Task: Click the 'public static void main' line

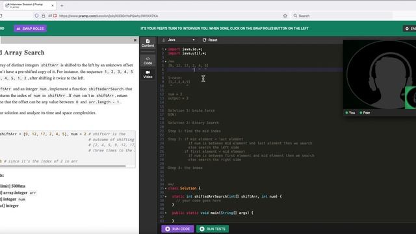Action: 213,213
